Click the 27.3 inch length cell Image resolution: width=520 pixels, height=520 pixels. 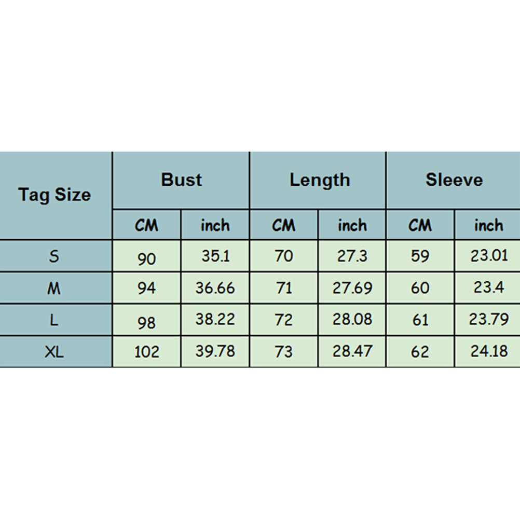coord(352,256)
